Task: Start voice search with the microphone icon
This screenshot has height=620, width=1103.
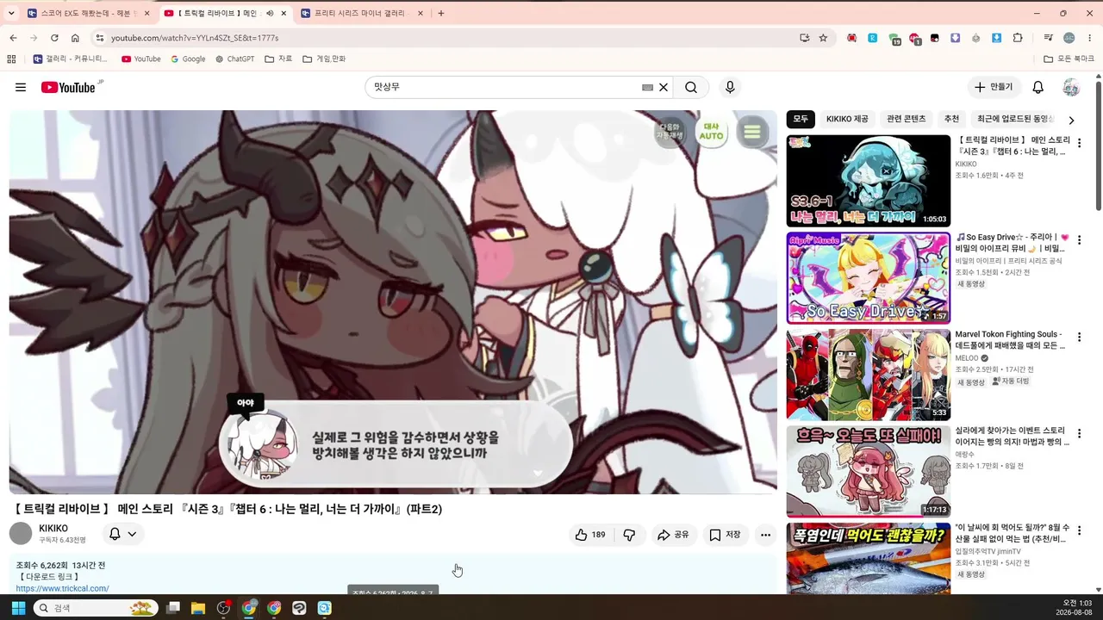Action: pos(730,87)
